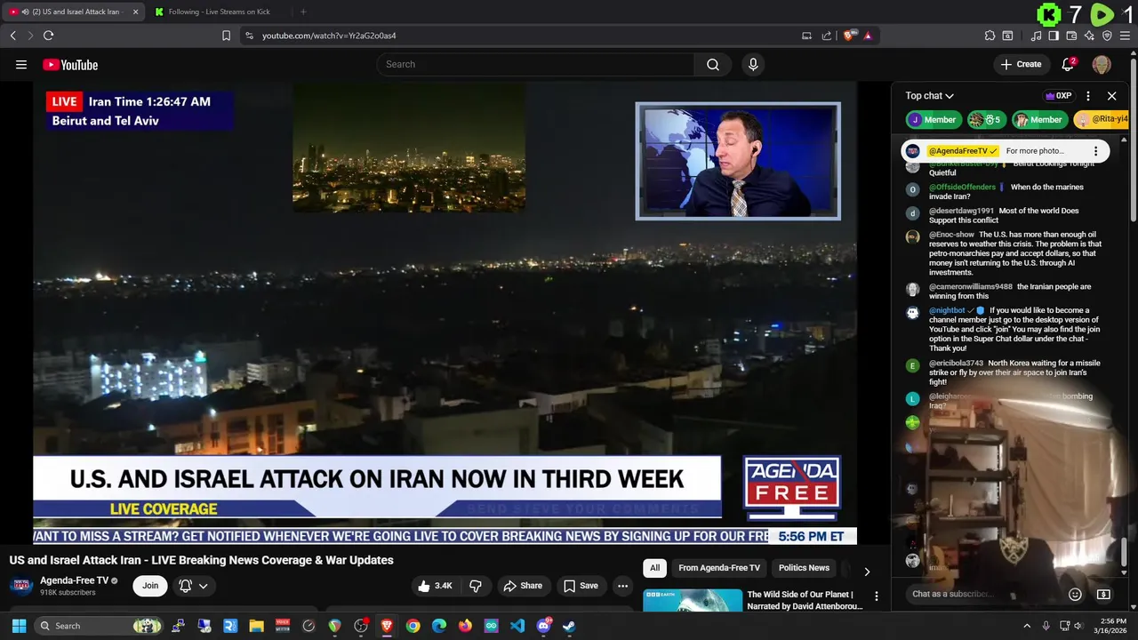
Task: Open Brave main hamburger menu
Action: [x=1125, y=36]
